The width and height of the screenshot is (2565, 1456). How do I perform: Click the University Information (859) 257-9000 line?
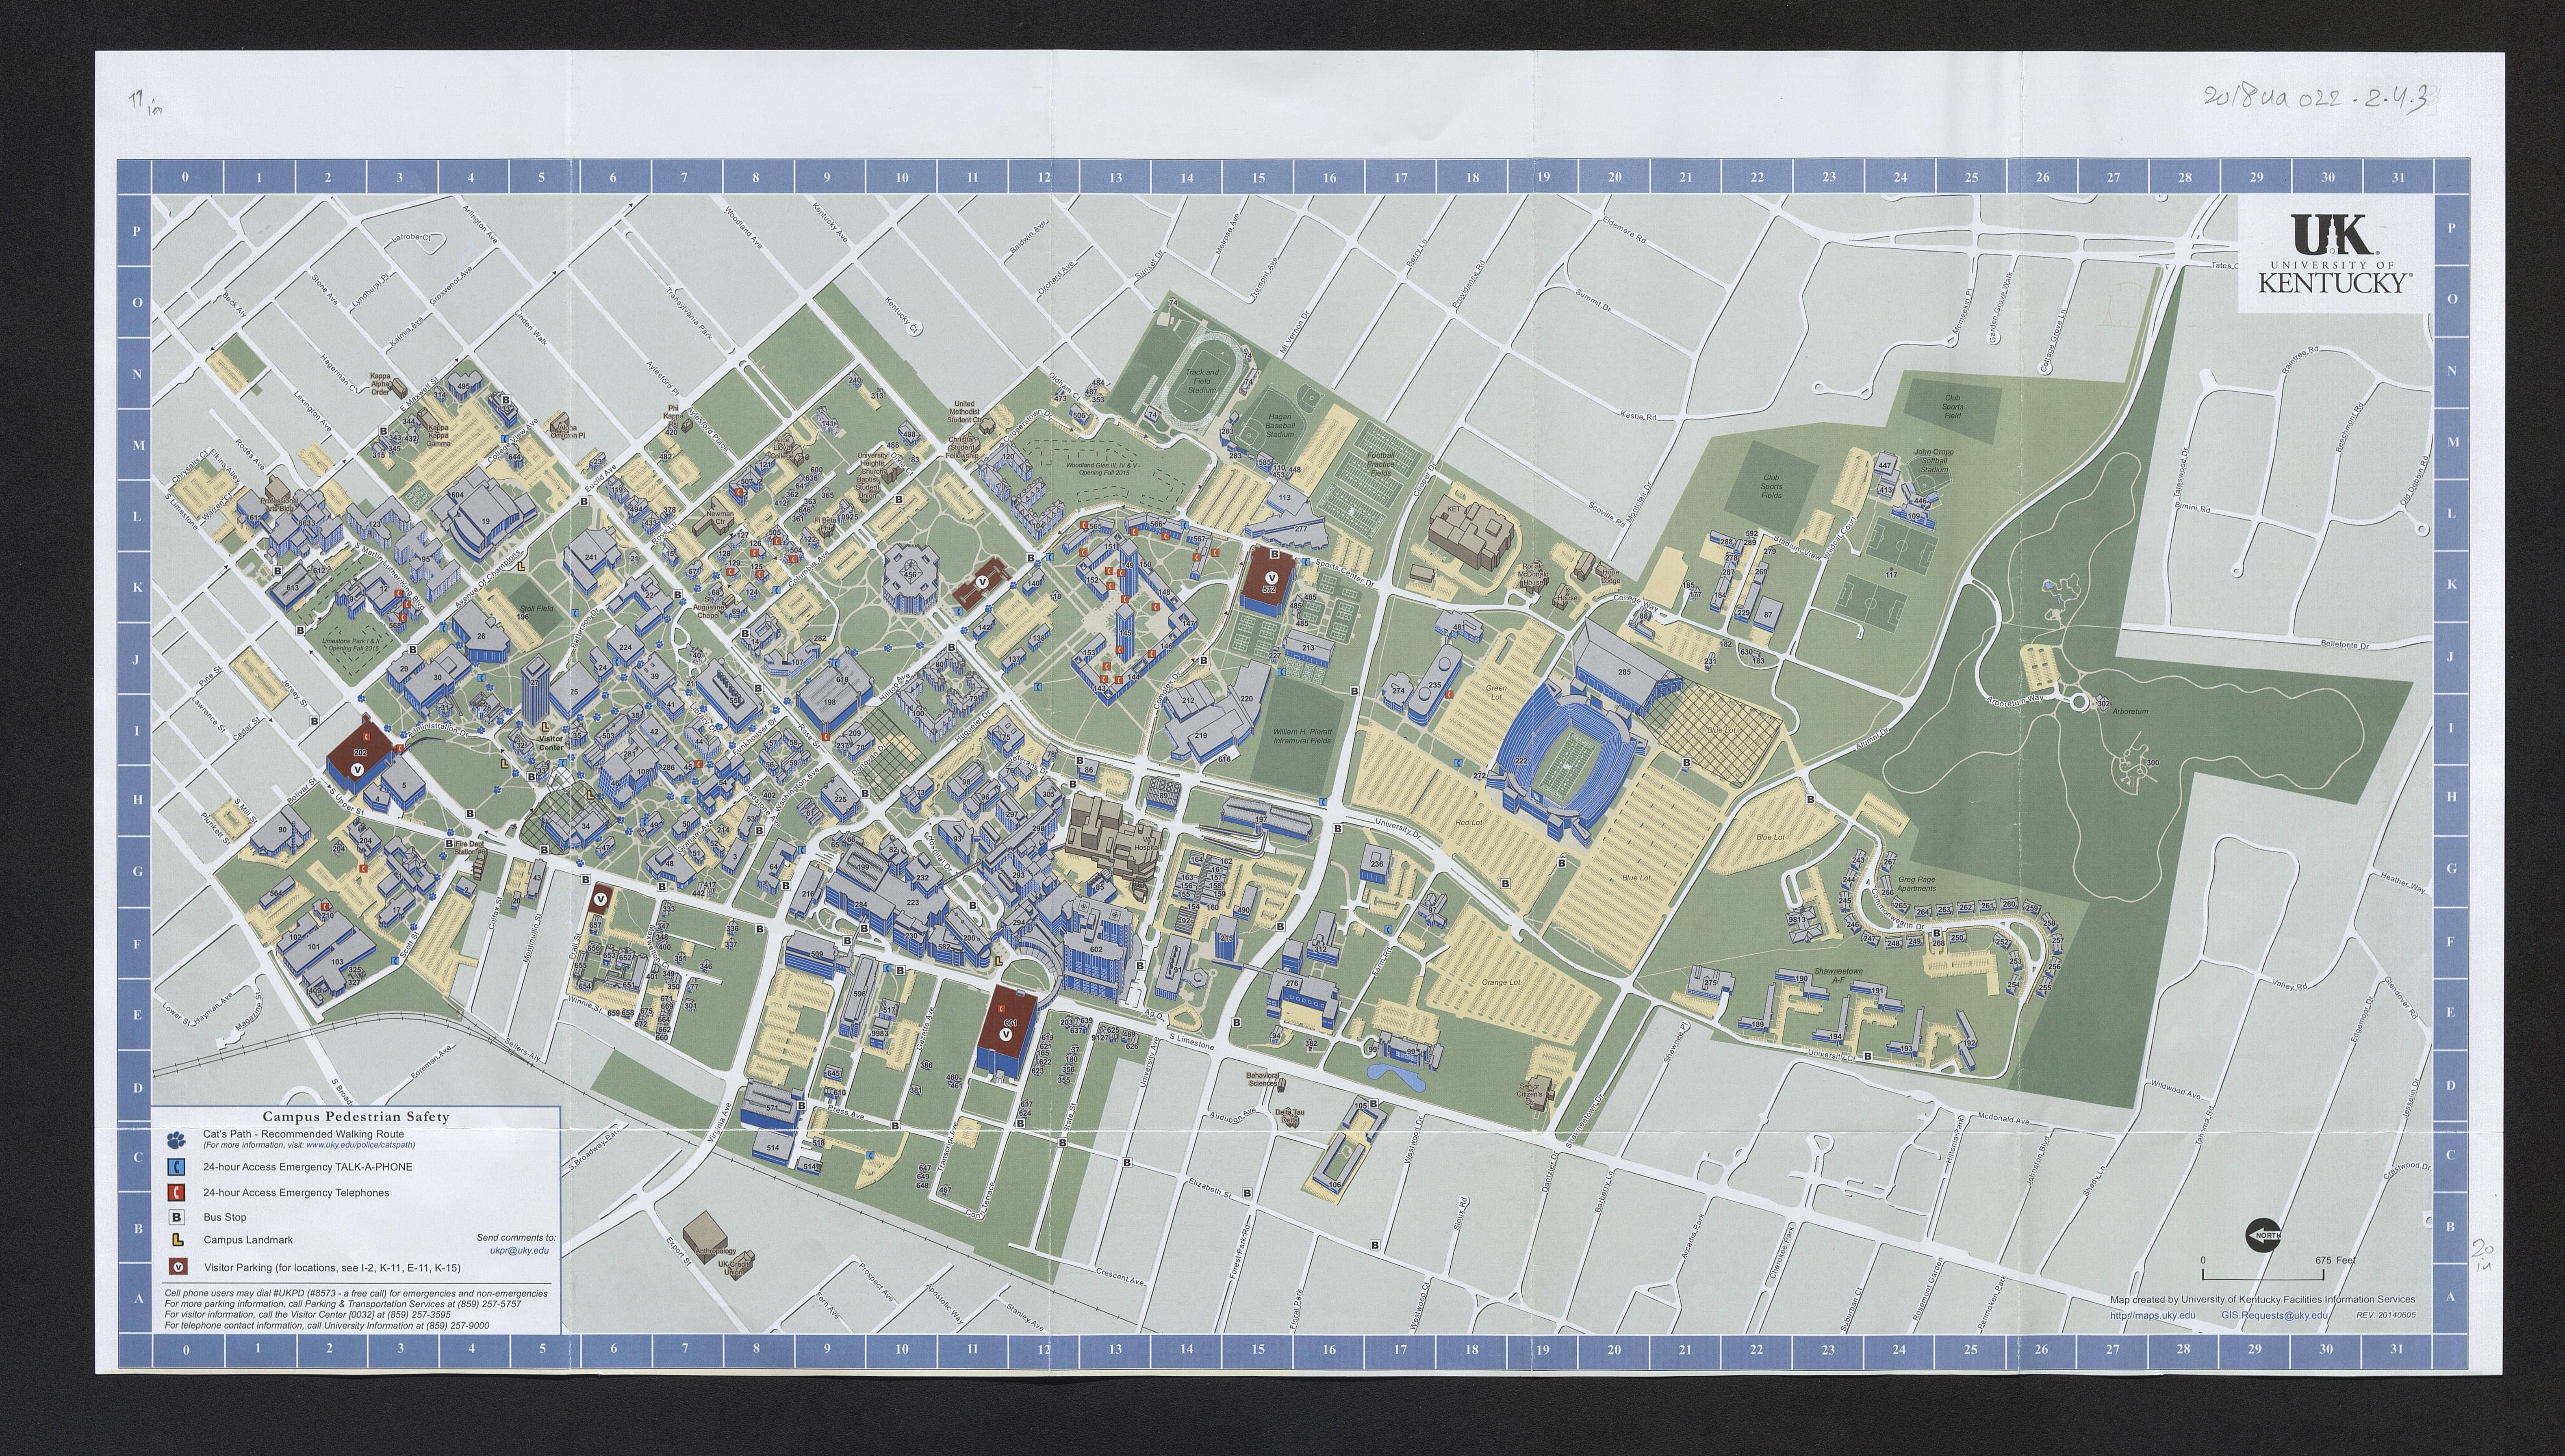pos(327,1326)
